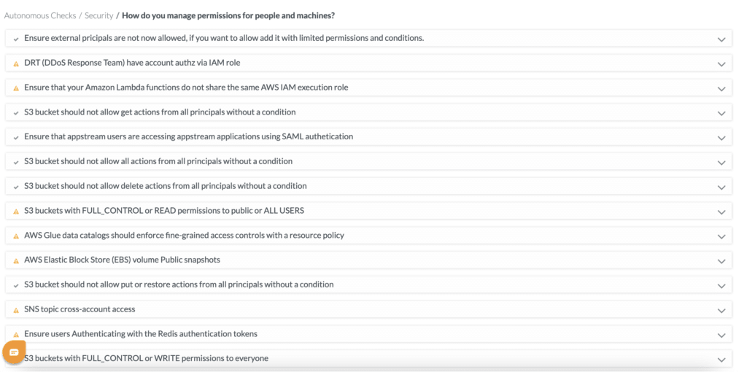The height and width of the screenshot is (372, 747).
Task: Click checkmark icon beside external principals check
Action: 16,39
